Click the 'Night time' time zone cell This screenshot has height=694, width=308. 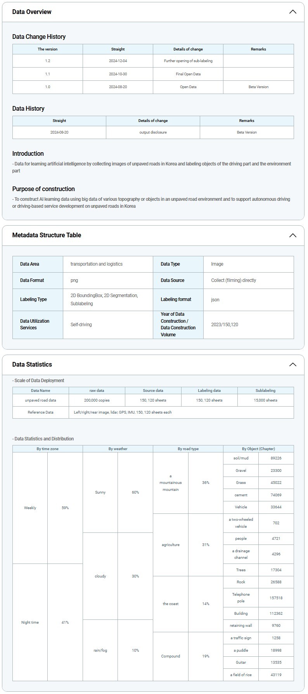pos(30,623)
